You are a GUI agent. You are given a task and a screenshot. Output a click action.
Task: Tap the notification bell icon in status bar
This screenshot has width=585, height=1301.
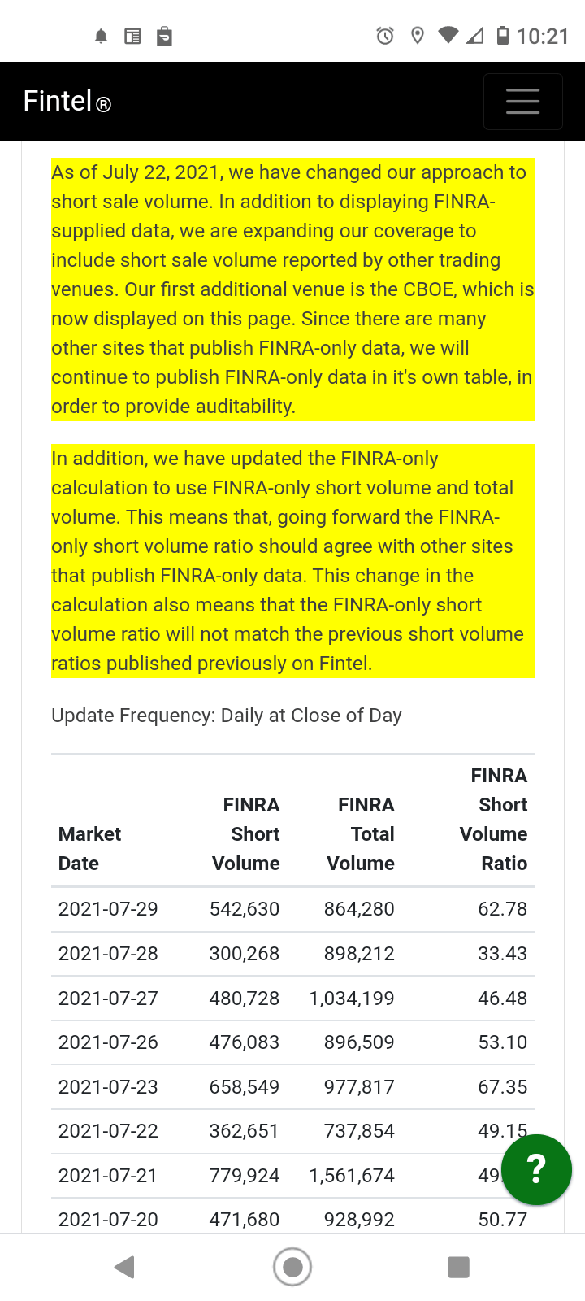[100, 36]
